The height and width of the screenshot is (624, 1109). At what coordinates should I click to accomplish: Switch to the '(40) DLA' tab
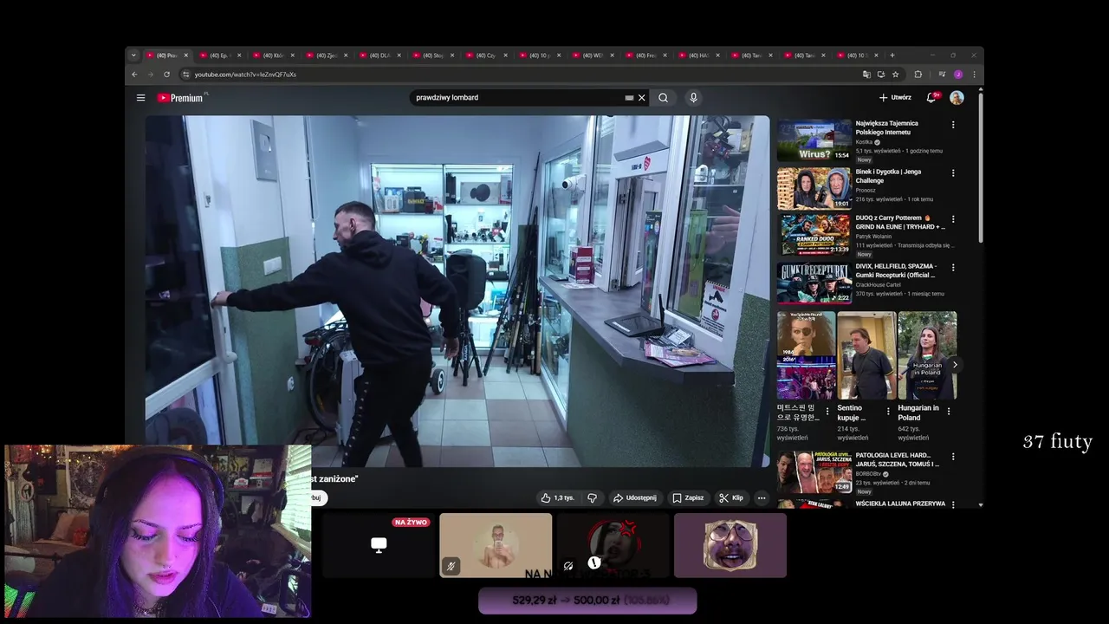click(379, 55)
